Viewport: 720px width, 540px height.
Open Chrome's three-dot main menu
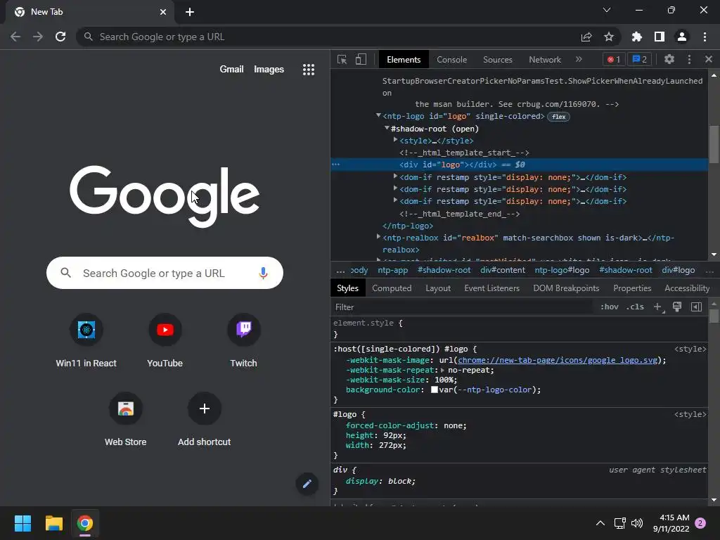(x=705, y=37)
